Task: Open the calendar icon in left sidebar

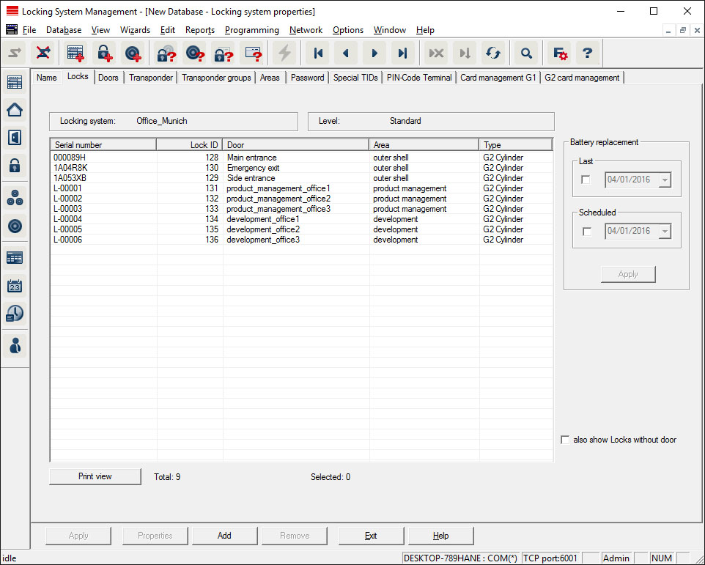Action: [x=15, y=286]
